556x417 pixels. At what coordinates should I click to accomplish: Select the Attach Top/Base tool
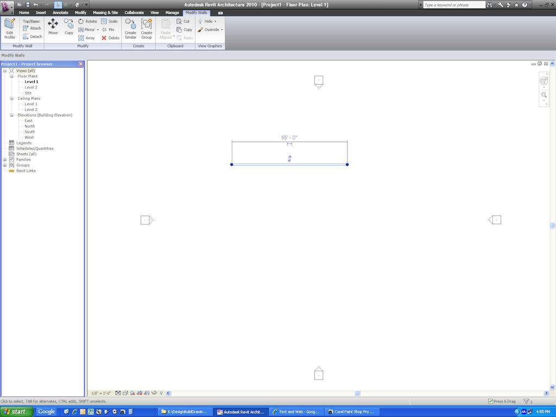(x=32, y=28)
